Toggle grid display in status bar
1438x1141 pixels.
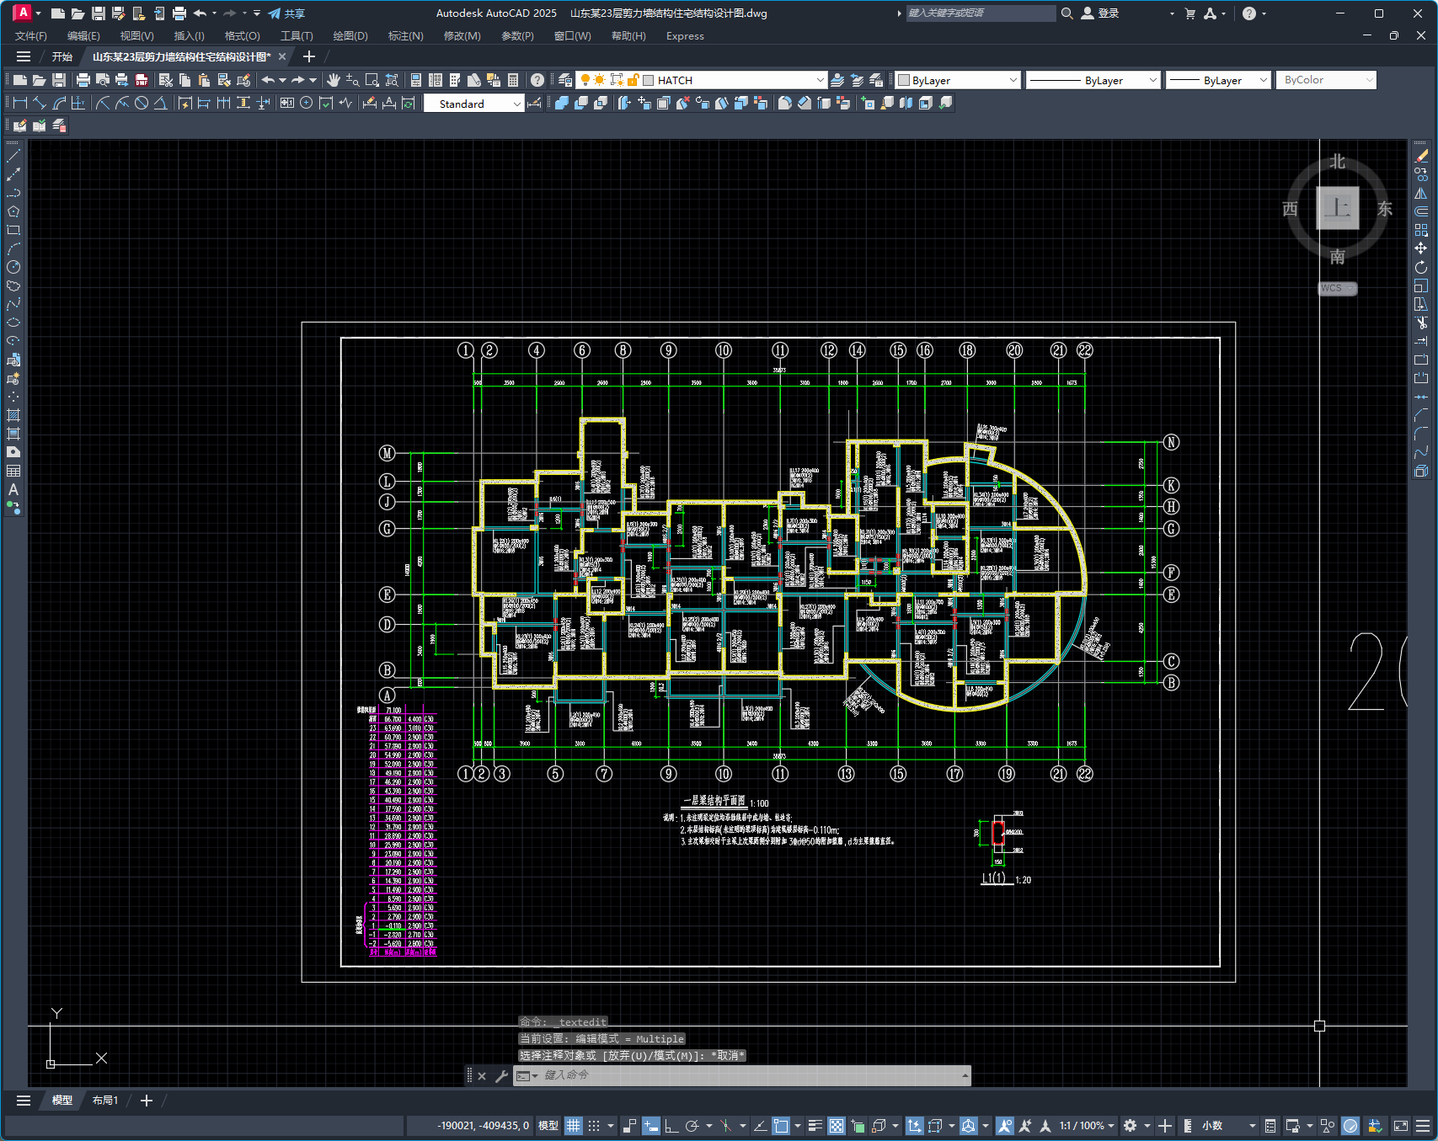pos(574,1126)
